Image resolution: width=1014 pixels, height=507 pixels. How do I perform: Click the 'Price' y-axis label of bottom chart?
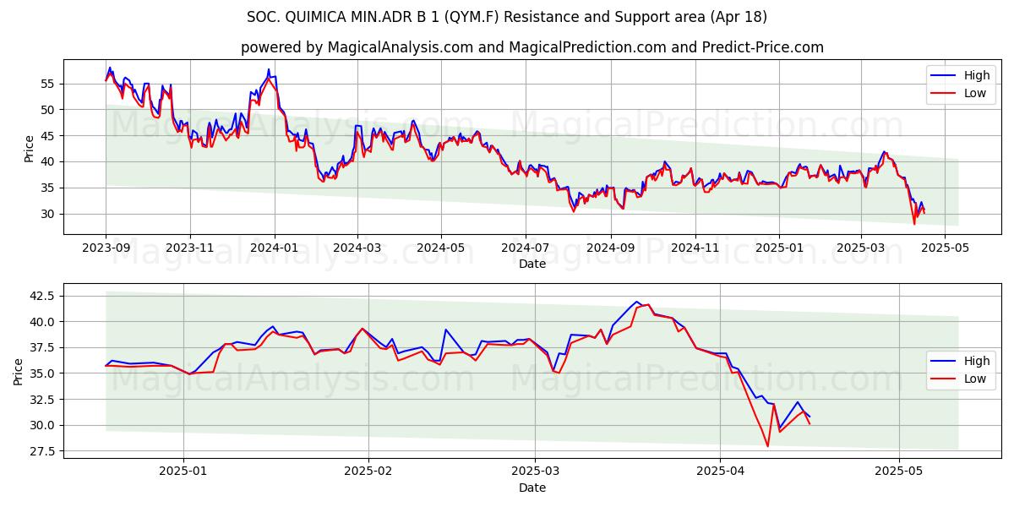19,370
